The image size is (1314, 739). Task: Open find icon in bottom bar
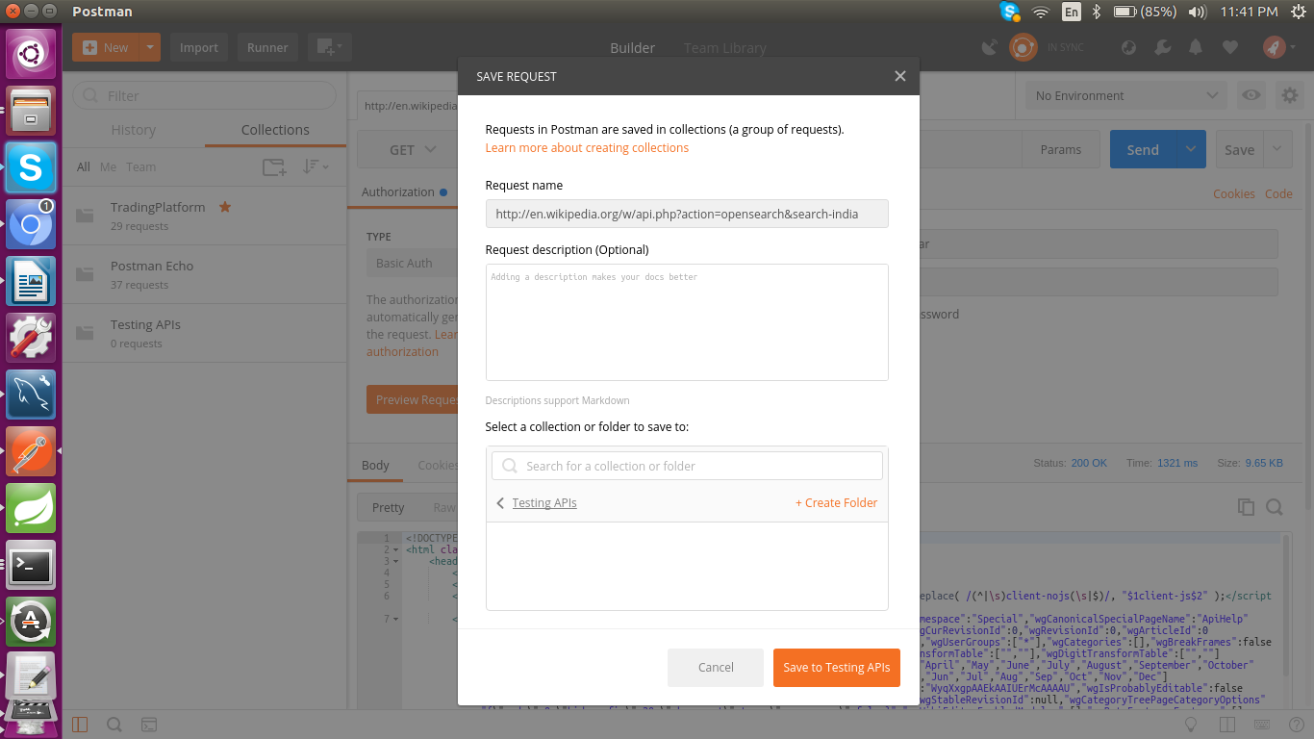(x=114, y=725)
